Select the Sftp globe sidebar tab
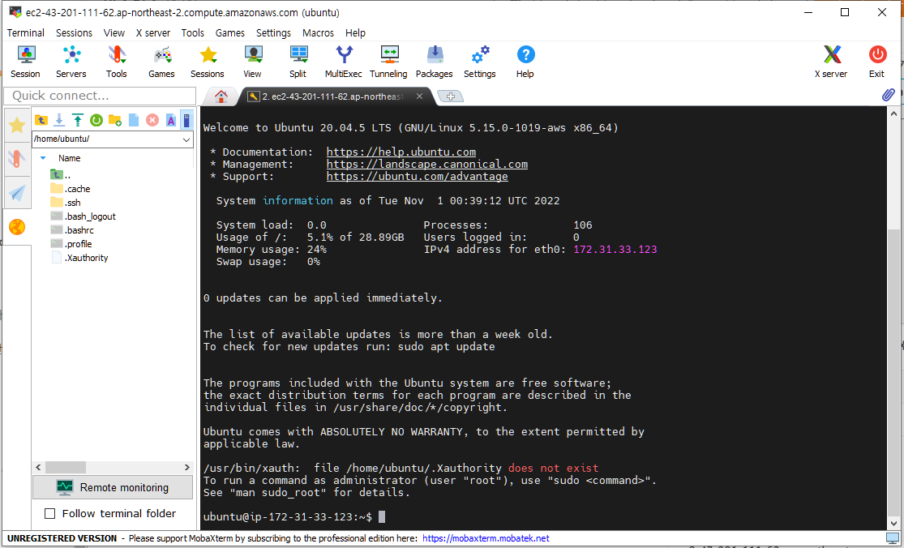 pos(17,228)
